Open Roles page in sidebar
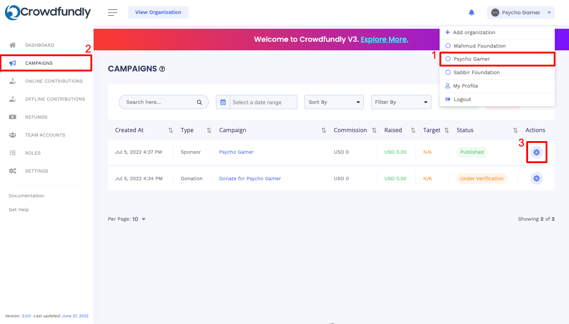Screen dimensions: 569x324 coord(33,153)
